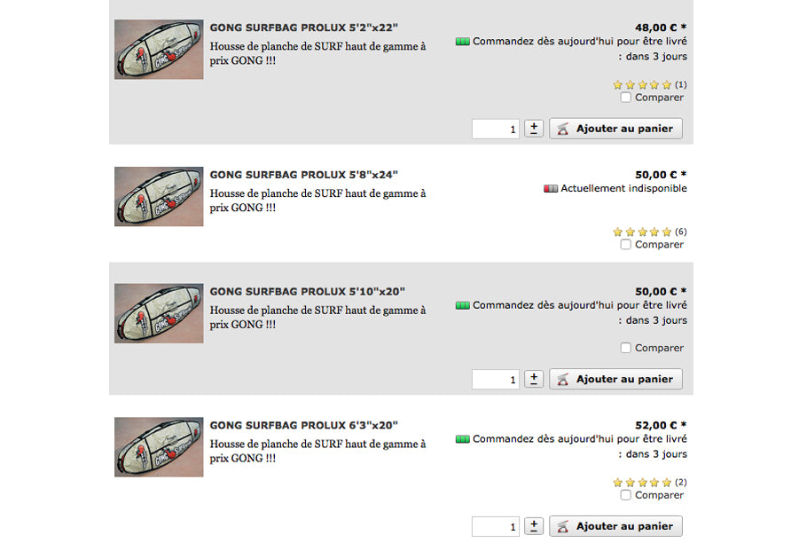Image resolution: width=807 pixels, height=543 pixels.
Task: Select Comparer checkbox for PROLUX 6'3"x20"
Action: [626, 495]
